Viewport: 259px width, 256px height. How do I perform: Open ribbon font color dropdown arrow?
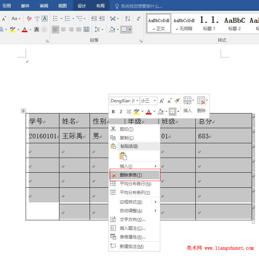click(30, 29)
